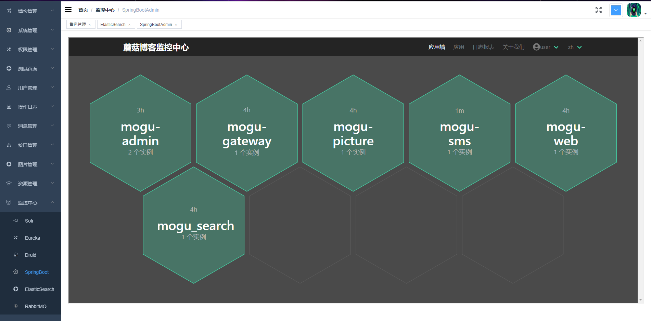Close the SpringBootAdmin tab
Viewport: 651px width, 321px height.
tap(176, 25)
